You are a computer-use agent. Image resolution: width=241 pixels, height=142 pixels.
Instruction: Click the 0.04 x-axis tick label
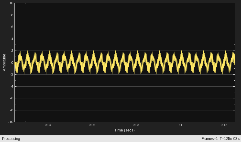coord(48,125)
